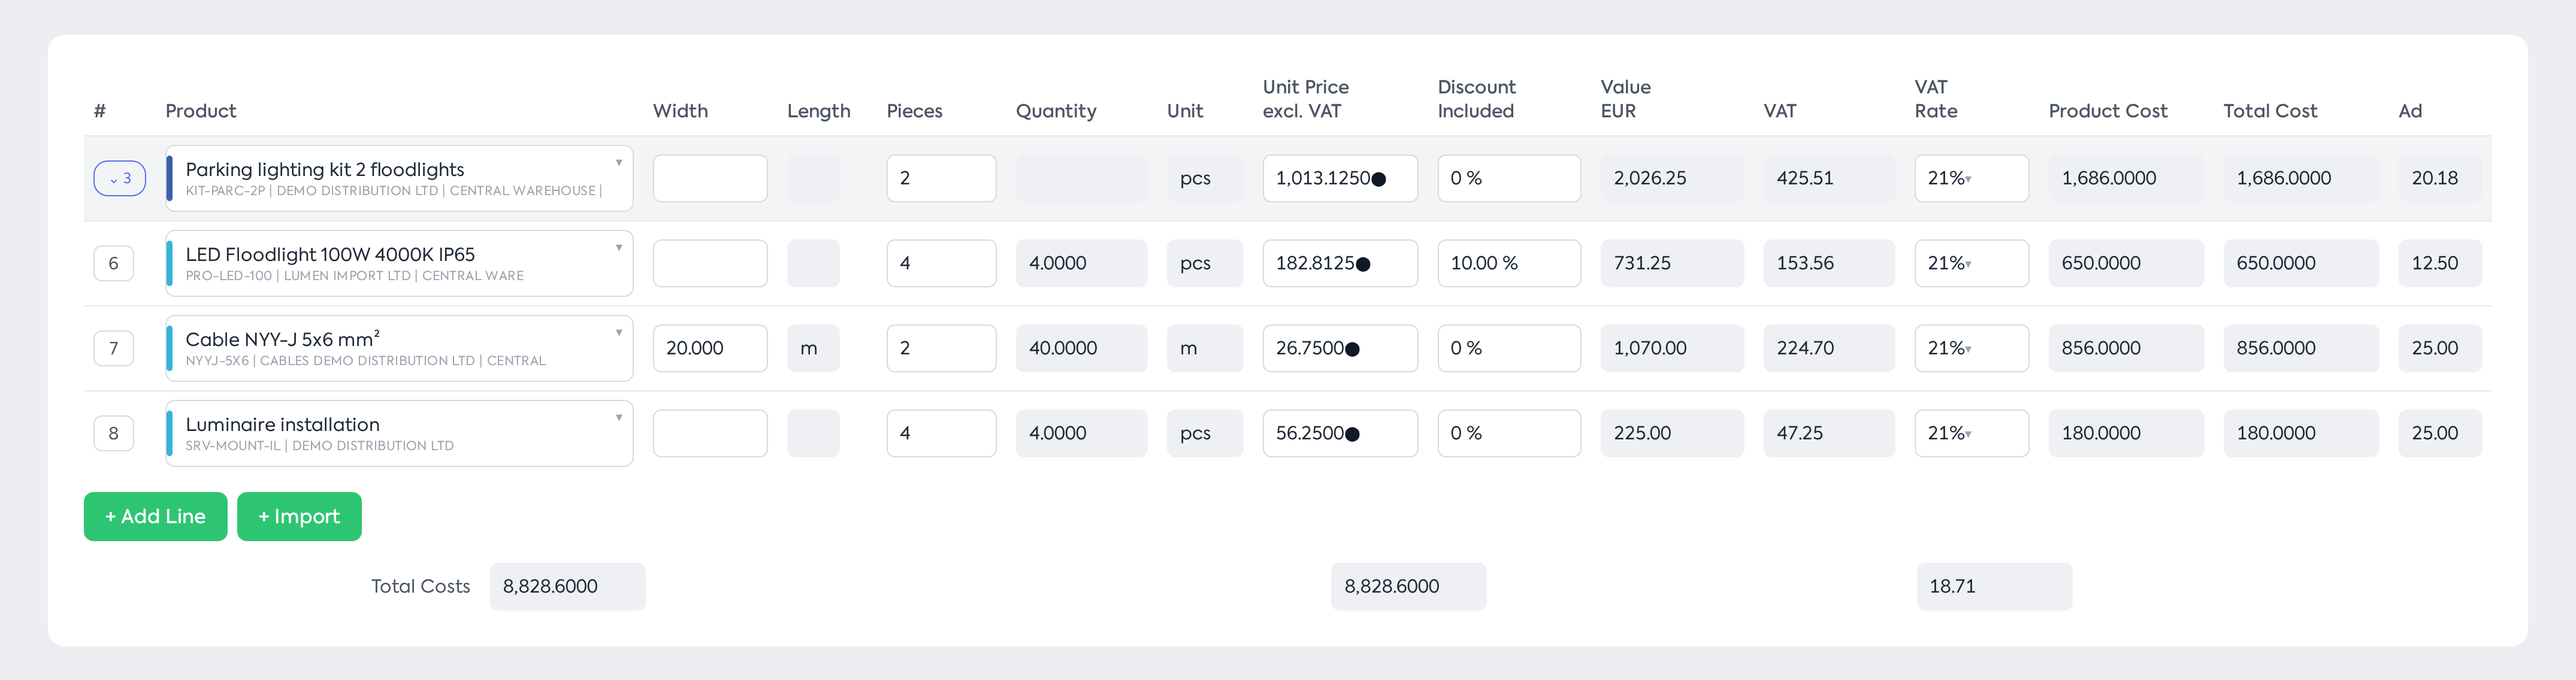Focus the Width field showing 20.000
The width and height of the screenshot is (2576, 680).
click(x=710, y=348)
